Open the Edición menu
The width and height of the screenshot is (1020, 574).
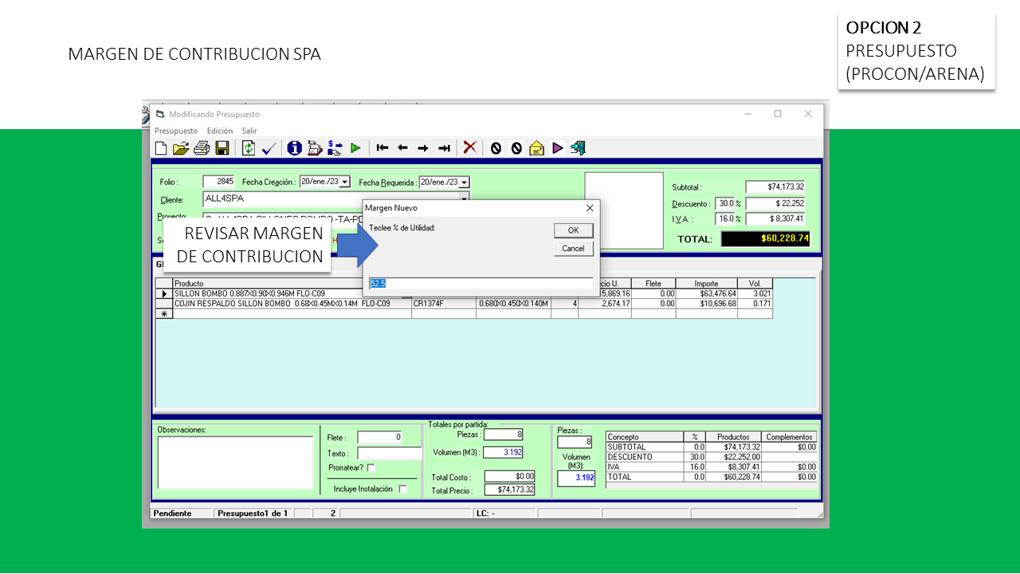coord(220,131)
